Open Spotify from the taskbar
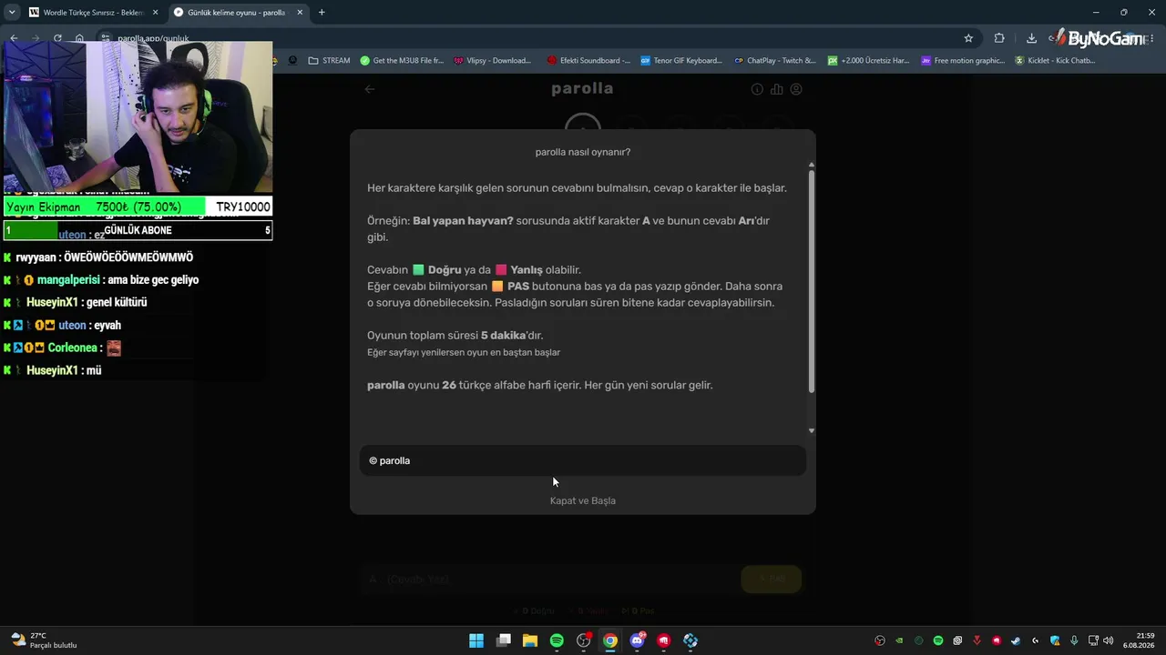 pos(557,640)
